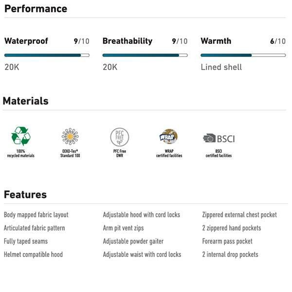
Task: Click the Materials section heading
Action: click(x=26, y=101)
